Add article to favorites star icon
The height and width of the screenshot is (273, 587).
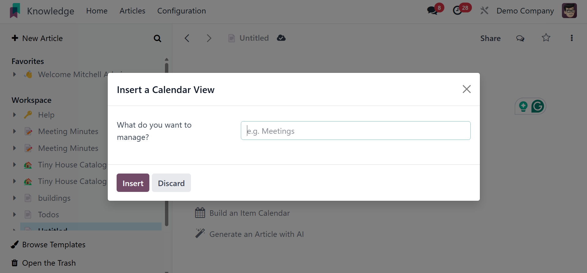click(x=546, y=38)
